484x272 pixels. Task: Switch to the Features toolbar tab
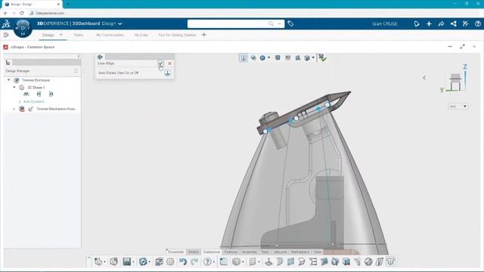(231, 252)
